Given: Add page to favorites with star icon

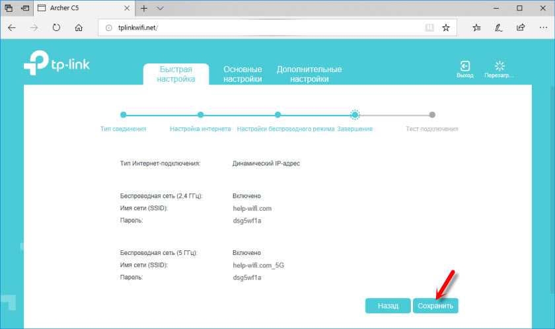Looking at the screenshot, I should click(x=446, y=28).
